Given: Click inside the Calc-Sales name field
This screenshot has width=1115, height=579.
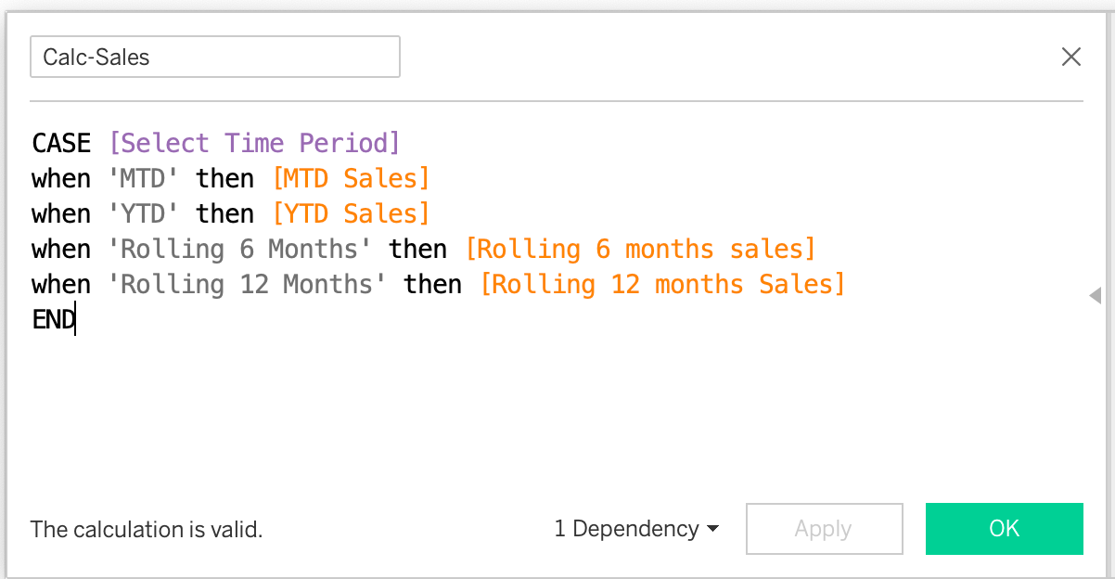Looking at the screenshot, I should (x=214, y=57).
